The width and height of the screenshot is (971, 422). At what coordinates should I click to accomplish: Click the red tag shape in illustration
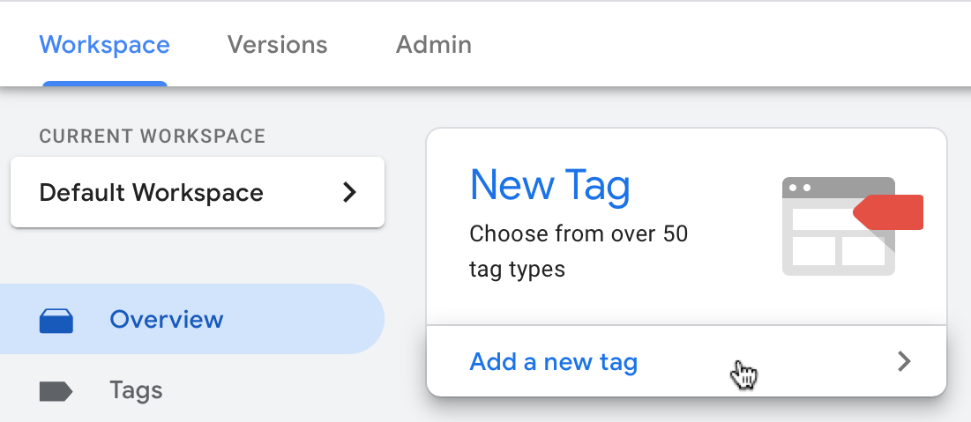pyautogui.click(x=888, y=212)
